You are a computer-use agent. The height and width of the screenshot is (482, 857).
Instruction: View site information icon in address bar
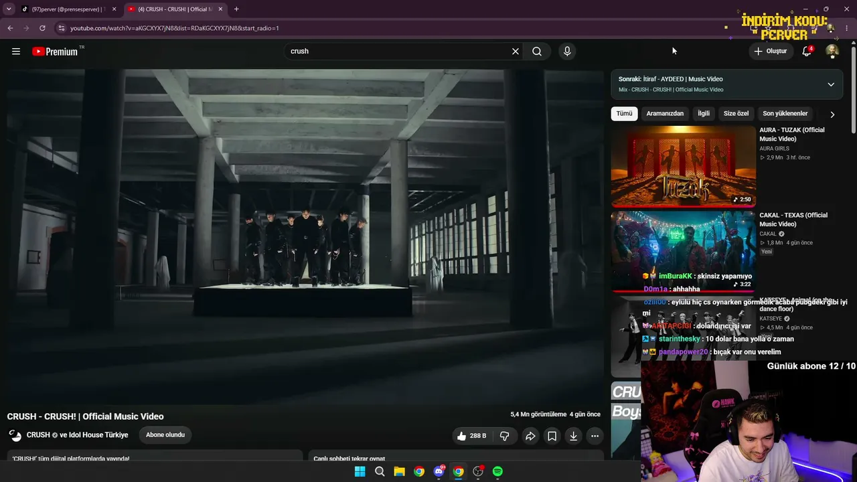click(61, 28)
